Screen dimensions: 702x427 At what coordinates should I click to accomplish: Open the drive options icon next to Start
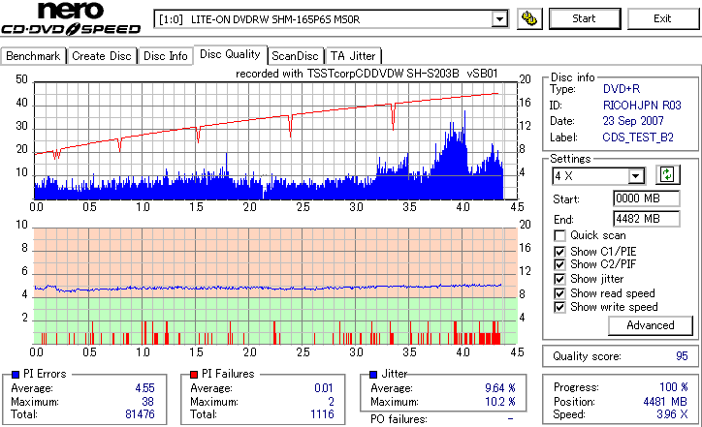[529, 18]
